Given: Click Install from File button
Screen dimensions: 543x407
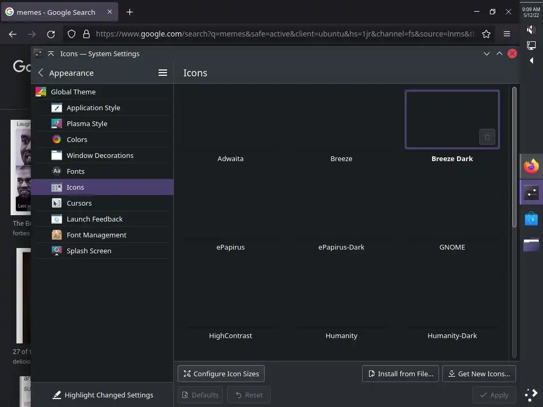Looking at the screenshot, I should tap(401, 374).
